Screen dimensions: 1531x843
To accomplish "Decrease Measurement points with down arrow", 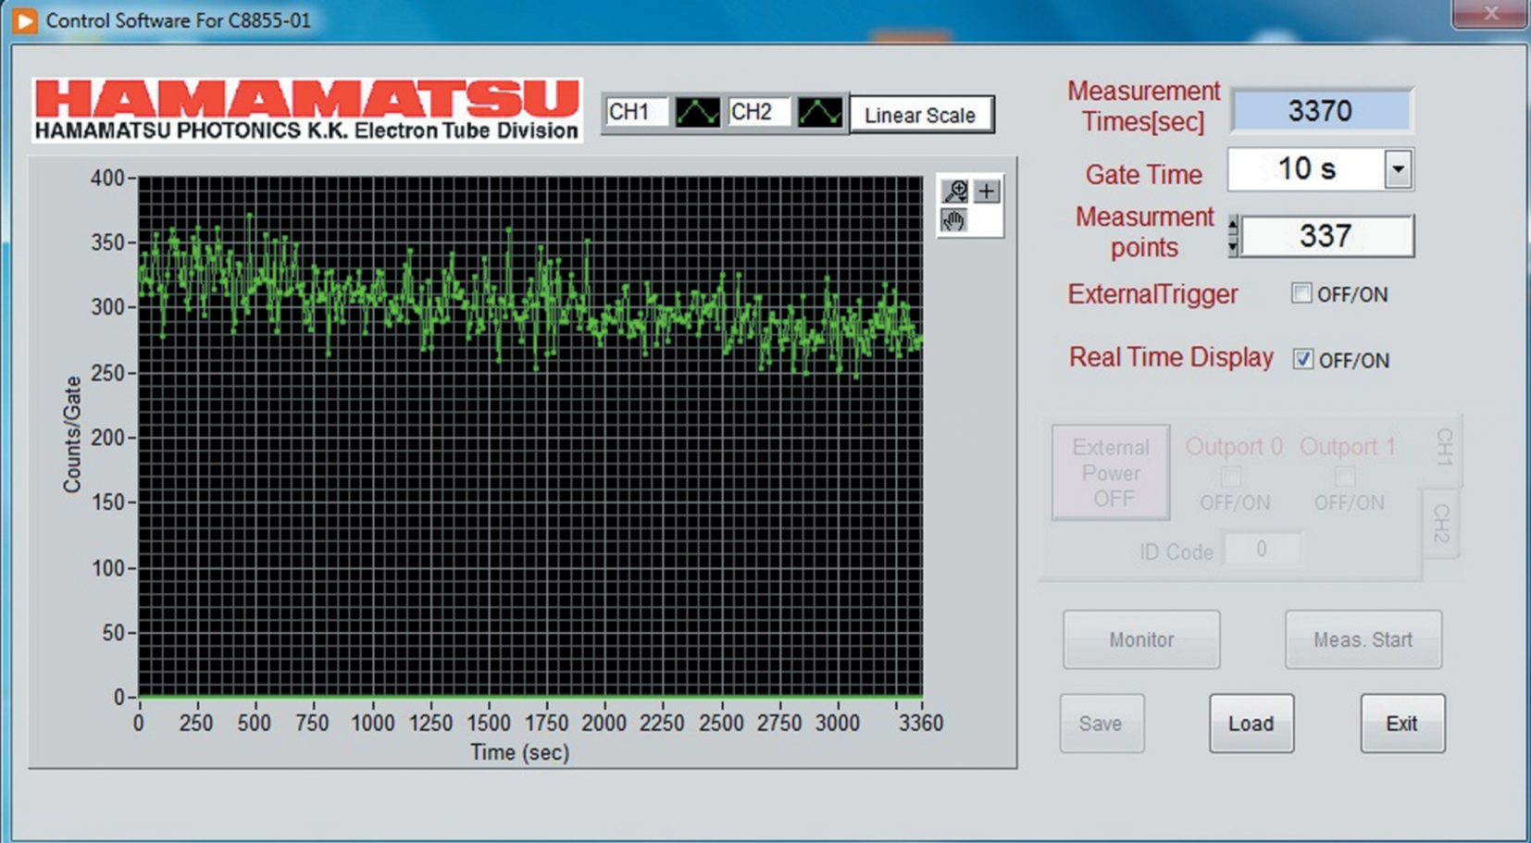I will click(1232, 247).
